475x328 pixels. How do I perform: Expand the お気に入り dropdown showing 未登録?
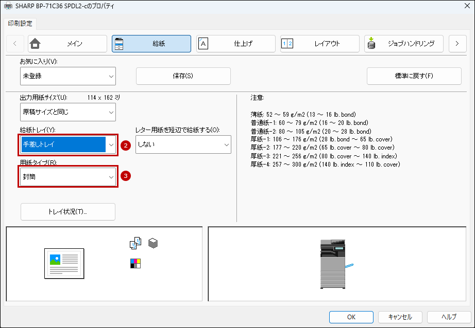[68, 76]
